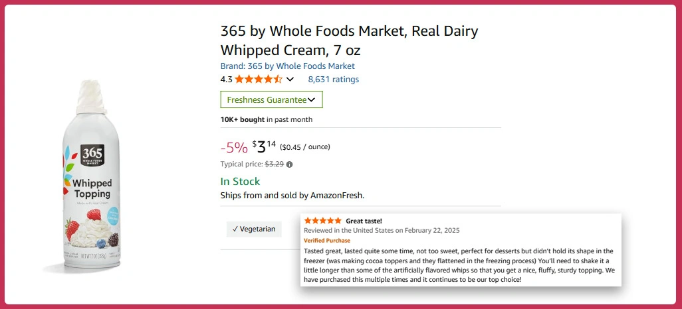The width and height of the screenshot is (682, 309).
Task: Visit the Brand: 365 by Whole Foods Market link
Action: click(287, 66)
